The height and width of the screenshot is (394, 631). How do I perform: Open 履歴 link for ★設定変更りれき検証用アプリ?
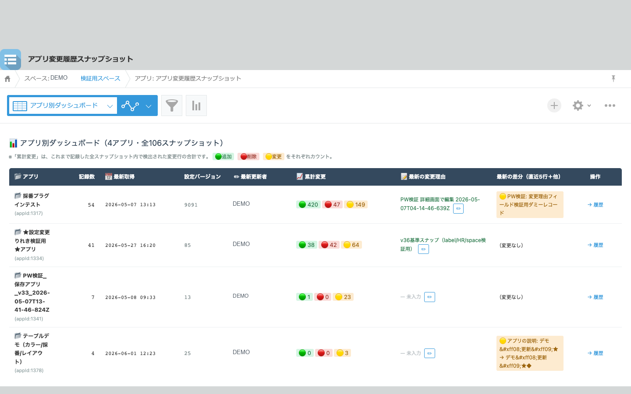coord(596,245)
